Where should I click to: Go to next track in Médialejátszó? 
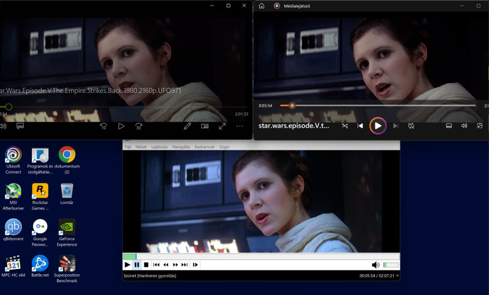click(x=395, y=126)
